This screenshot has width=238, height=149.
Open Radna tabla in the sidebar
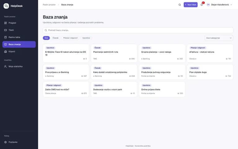19,37
